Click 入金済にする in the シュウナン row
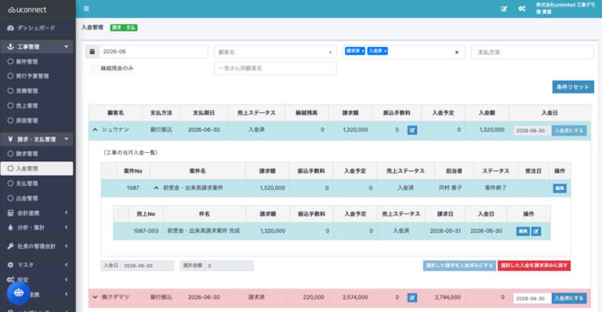The image size is (602, 312). click(x=569, y=130)
